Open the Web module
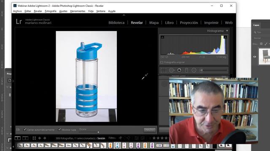This screenshot has height=151, width=270. 229,23
